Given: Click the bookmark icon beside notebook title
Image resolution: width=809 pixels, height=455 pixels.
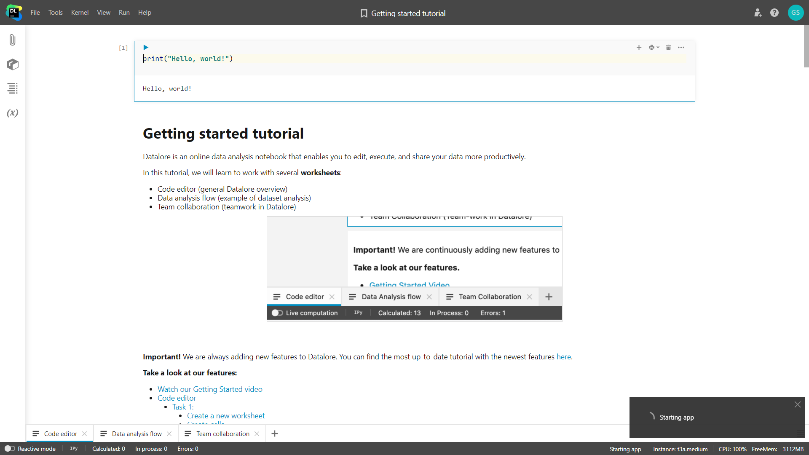Looking at the screenshot, I should tap(364, 13).
